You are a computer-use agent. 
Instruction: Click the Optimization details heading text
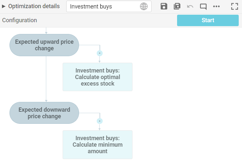coord(34,6)
